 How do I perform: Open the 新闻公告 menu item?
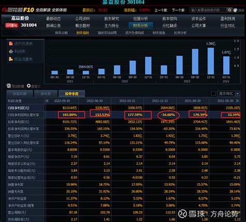tap(53, 26)
